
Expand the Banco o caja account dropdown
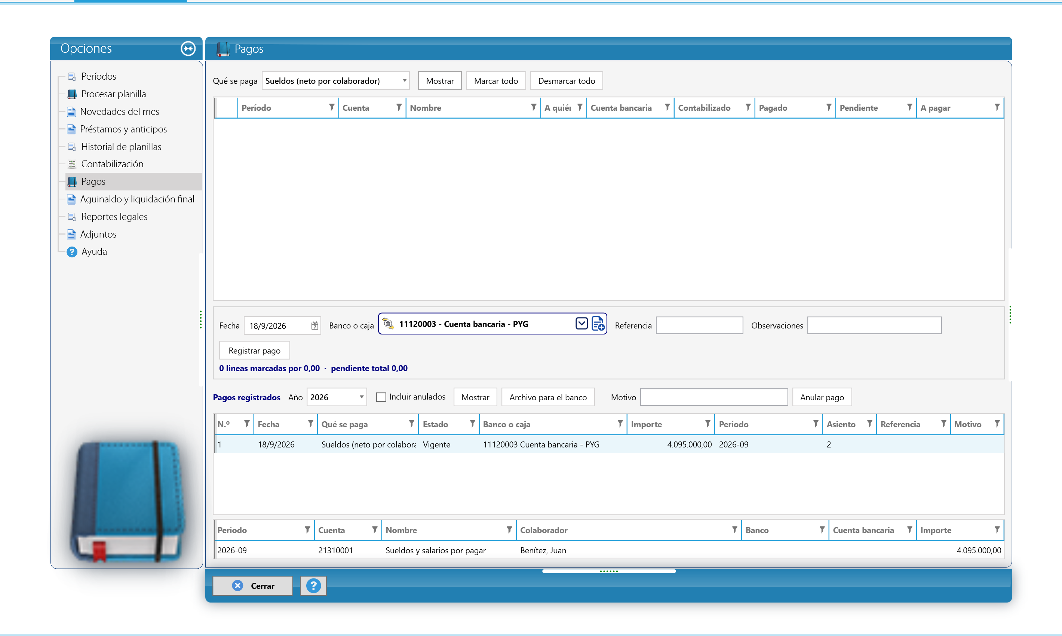(581, 323)
